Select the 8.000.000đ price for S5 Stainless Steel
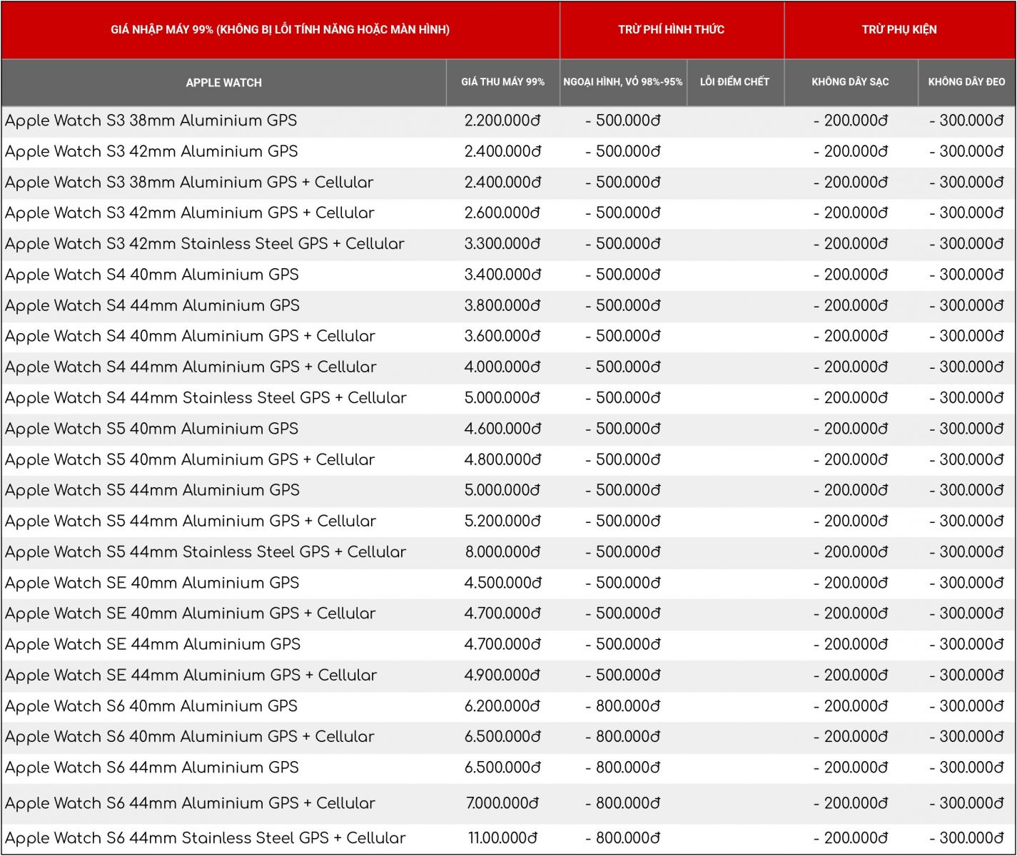Image resolution: width=1017 pixels, height=856 pixels. [502, 552]
